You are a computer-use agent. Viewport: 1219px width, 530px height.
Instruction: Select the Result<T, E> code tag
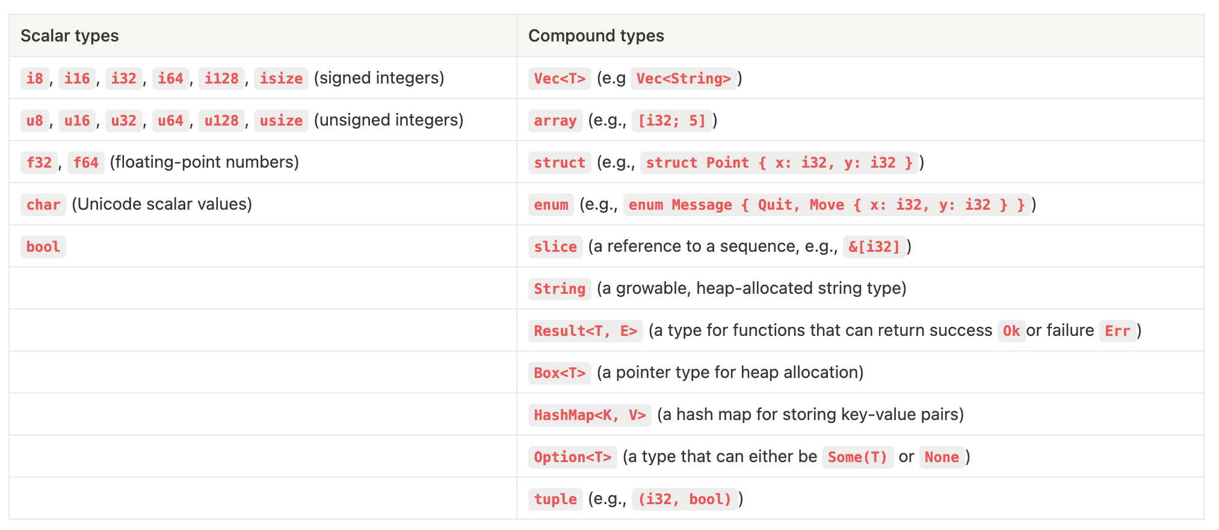(x=585, y=331)
